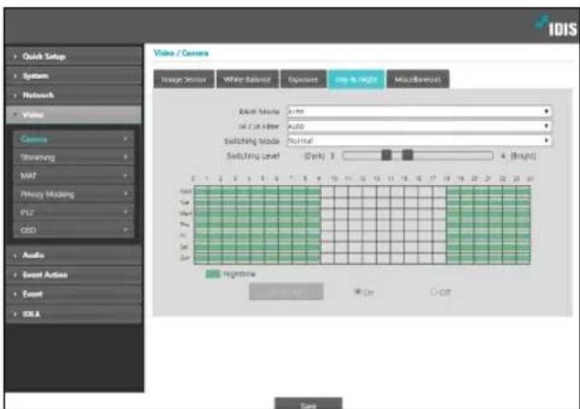The image size is (580, 409).
Task: Click the Sun row label in schedule
Action: 185,258
